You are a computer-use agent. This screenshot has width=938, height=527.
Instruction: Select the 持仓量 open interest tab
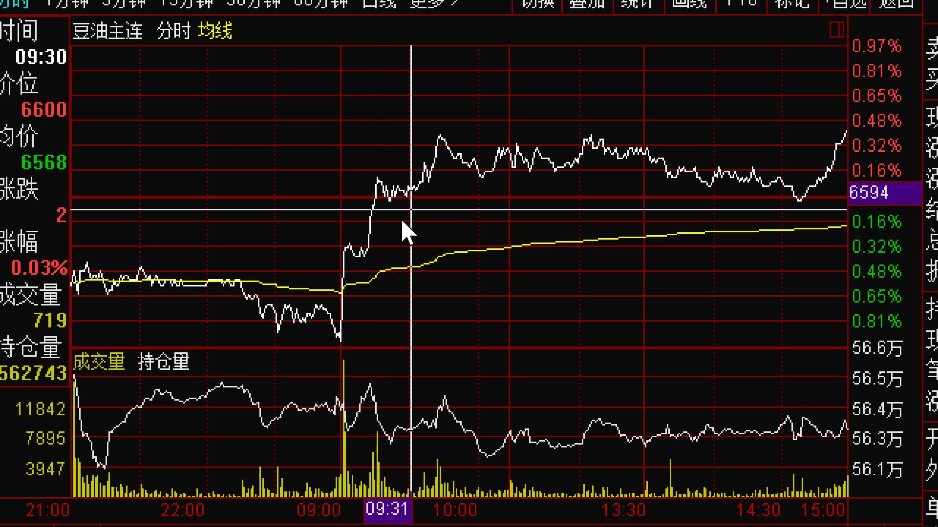(164, 362)
